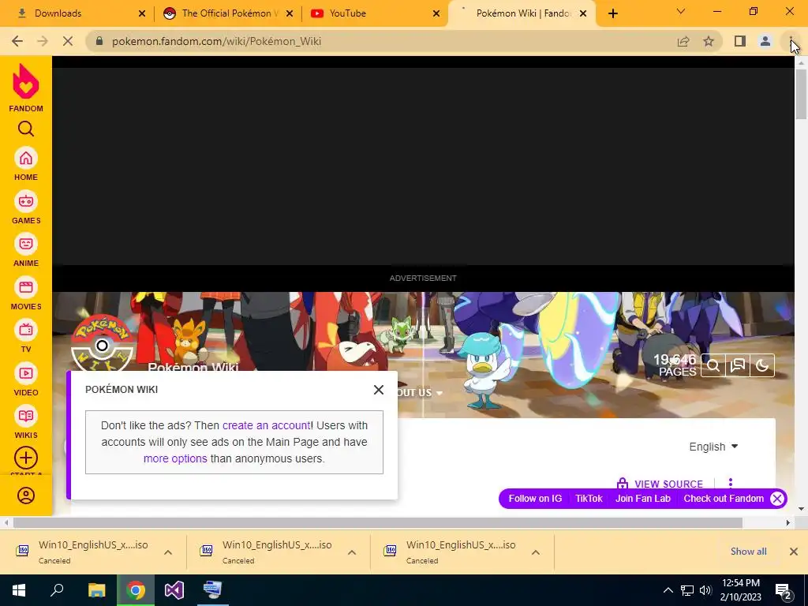Stop loading the page
The image size is (808, 606).
pos(68,41)
